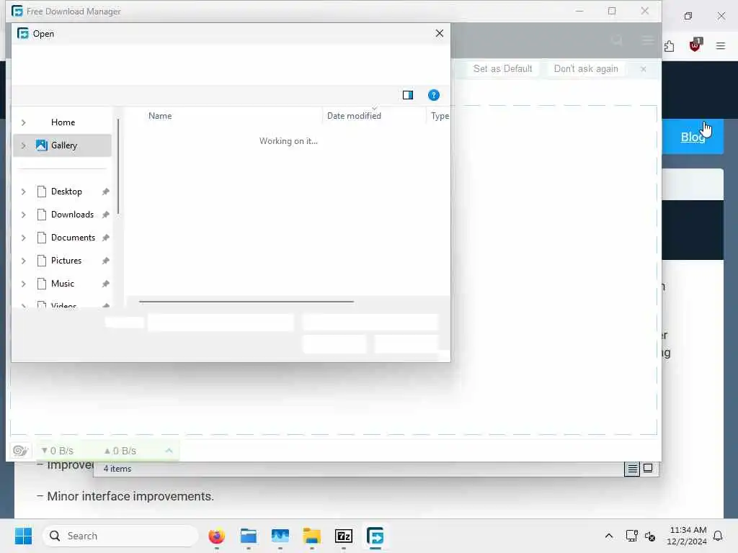Click the navigation pane vertical scrollbar

tap(118, 166)
